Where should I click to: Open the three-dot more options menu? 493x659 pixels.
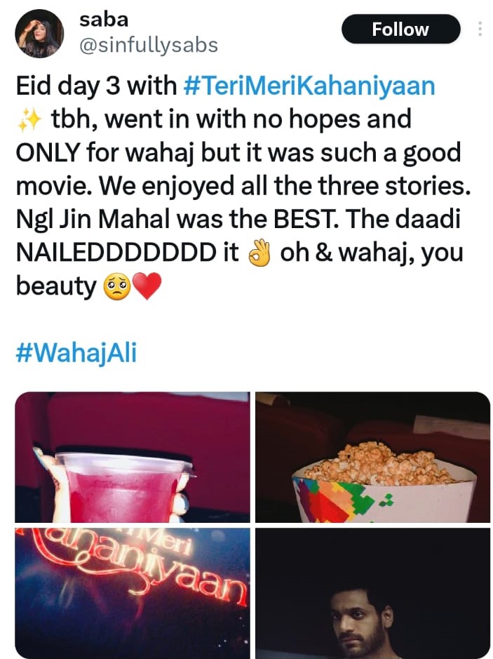click(x=480, y=29)
